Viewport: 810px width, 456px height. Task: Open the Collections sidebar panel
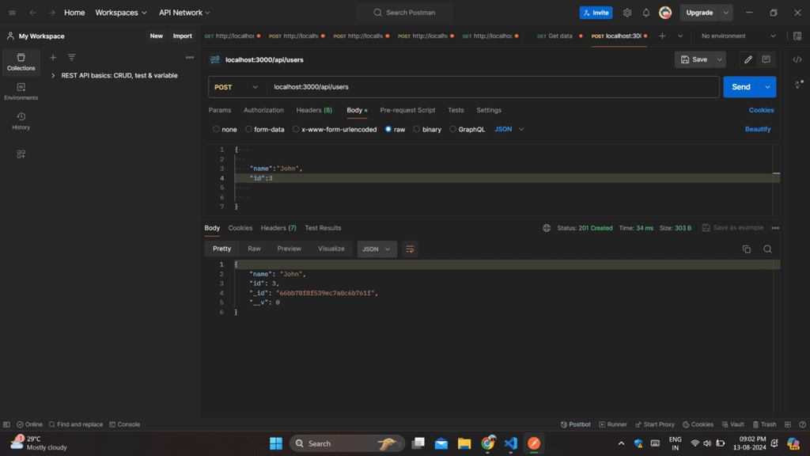click(x=21, y=62)
